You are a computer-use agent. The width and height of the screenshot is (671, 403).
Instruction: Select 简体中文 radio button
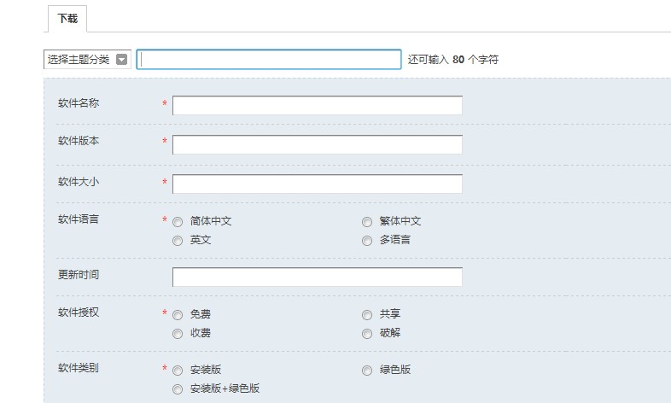click(178, 221)
